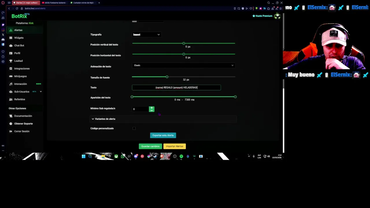This screenshot has height=208, width=370.
Task: Click the Documentación book icon
Action: pyautogui.click(x=11, y=116)
